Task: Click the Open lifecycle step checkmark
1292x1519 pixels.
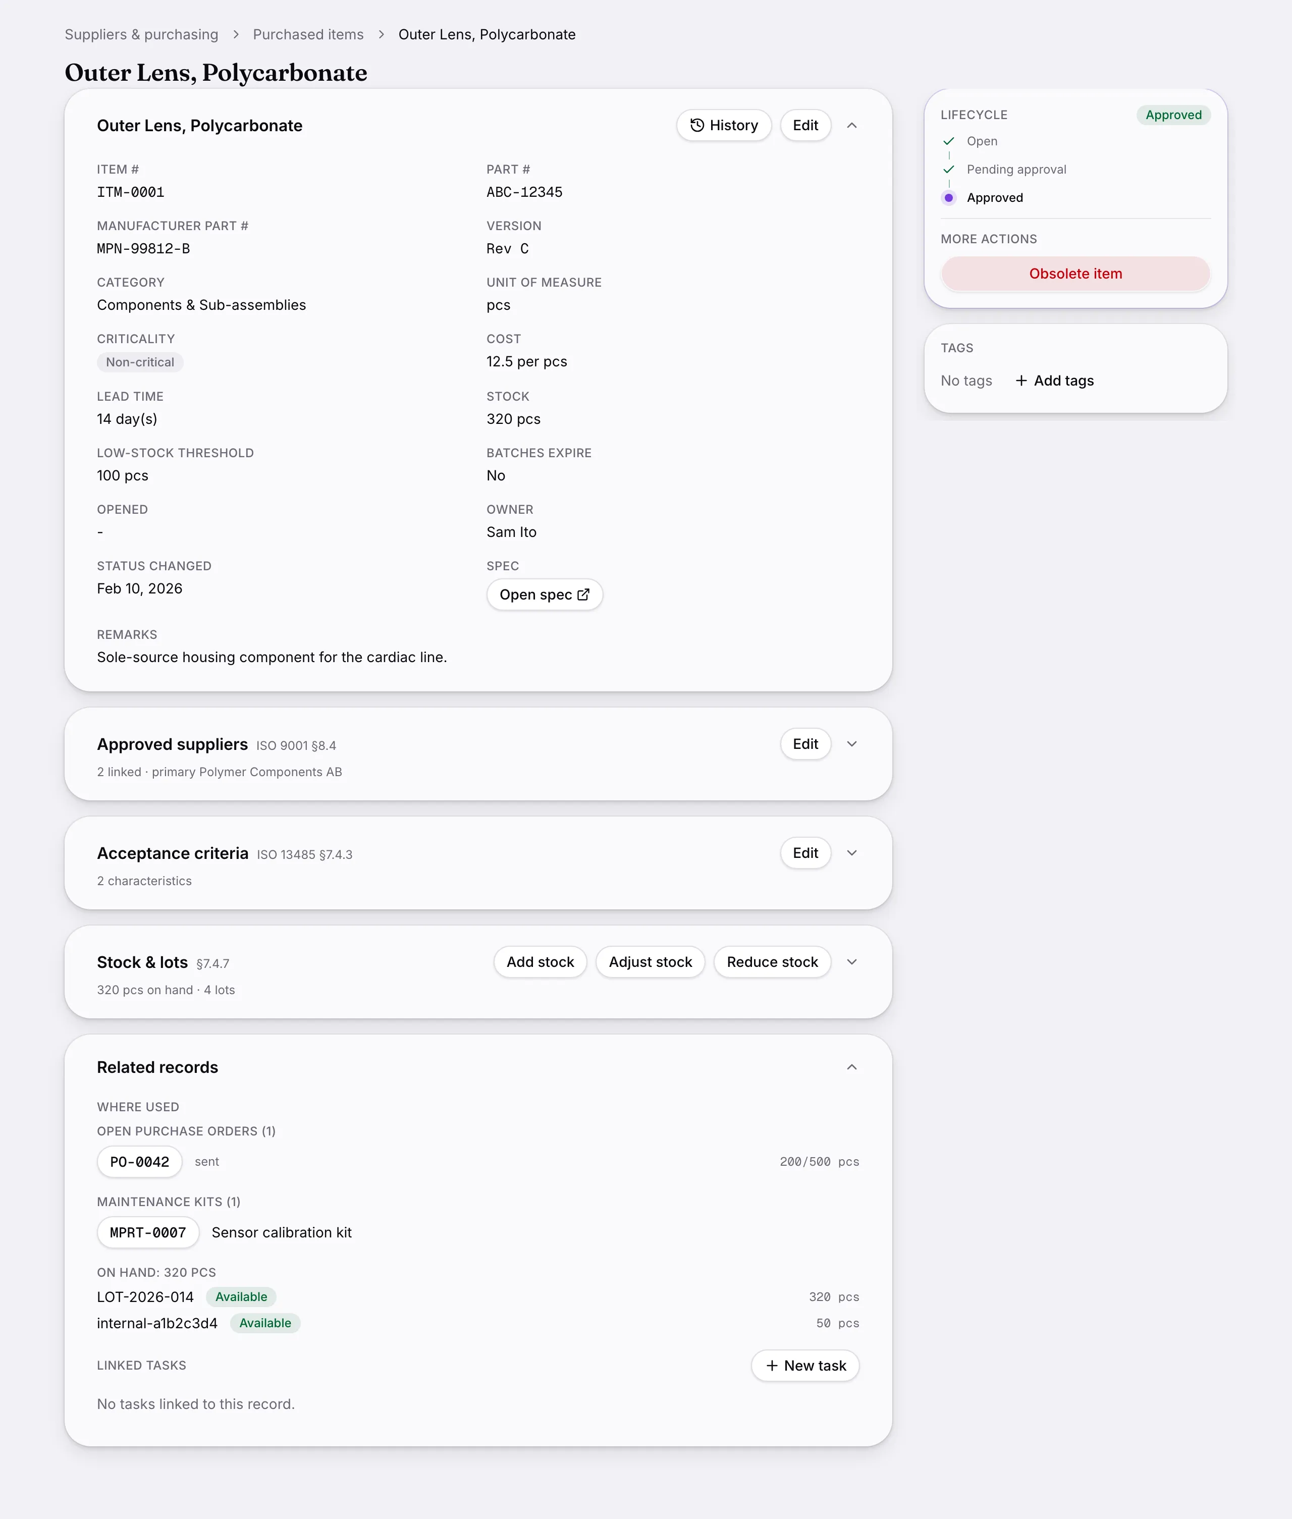Action: click(948, 141)
